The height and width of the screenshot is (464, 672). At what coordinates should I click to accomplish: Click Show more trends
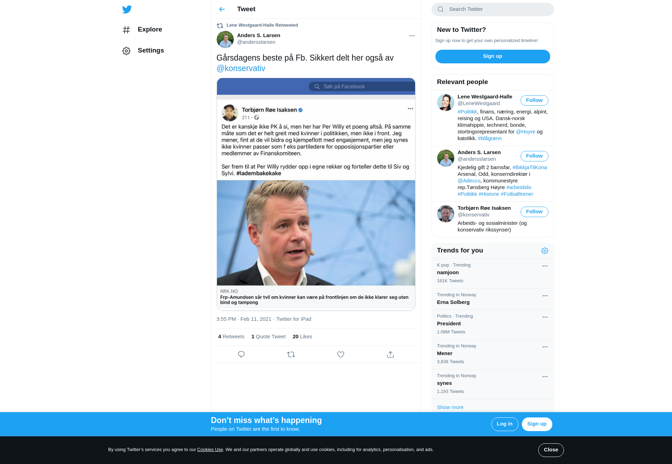(x=450, y=407)
